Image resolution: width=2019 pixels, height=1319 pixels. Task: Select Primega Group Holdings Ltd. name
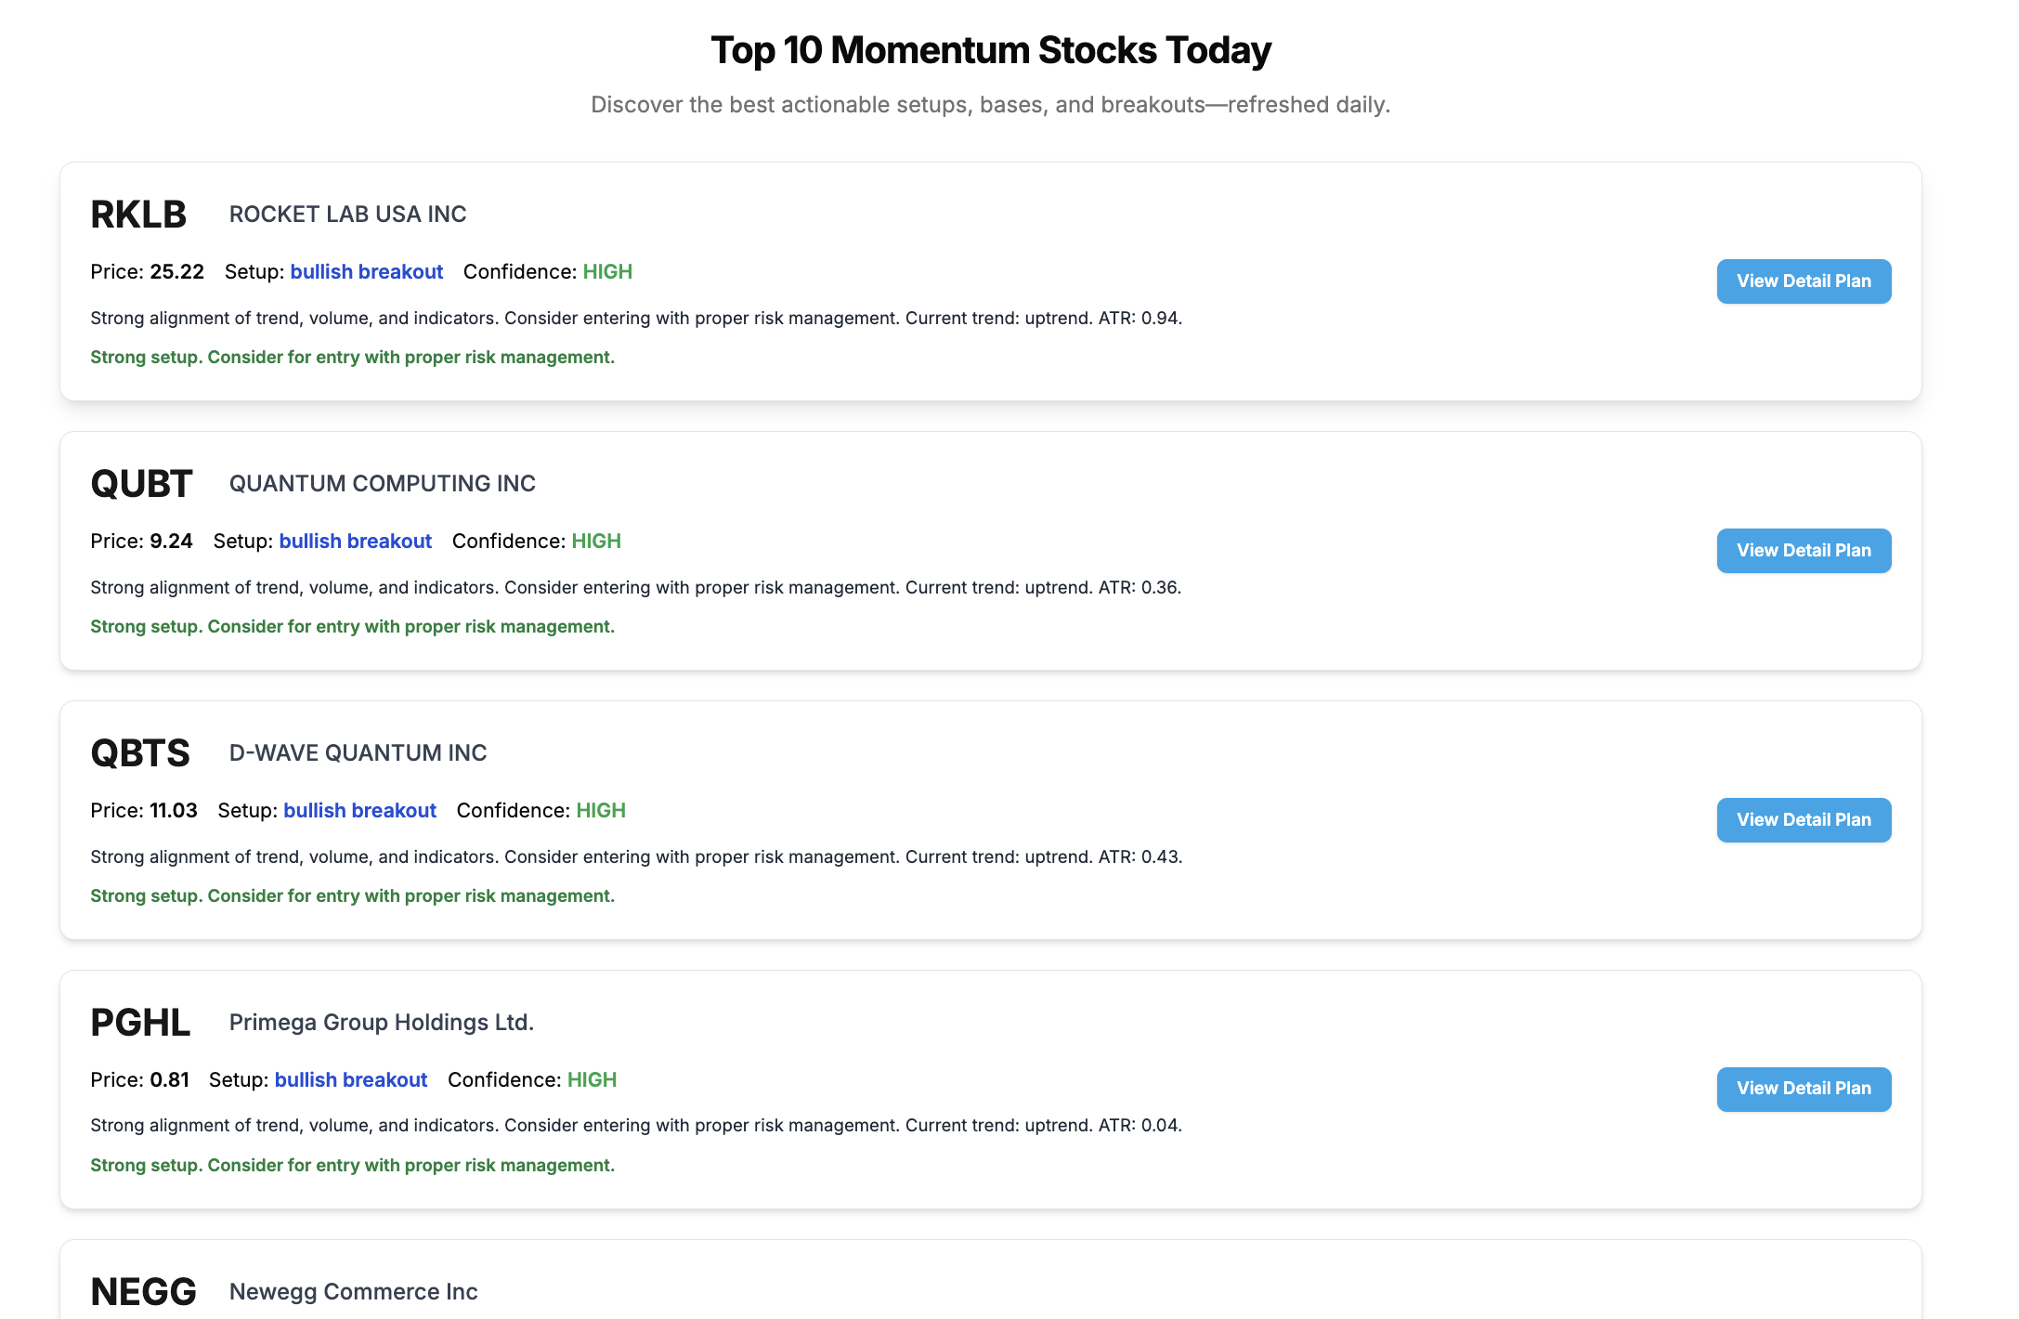[382, 1023]
